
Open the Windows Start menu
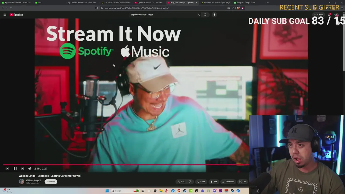[107, 191]
